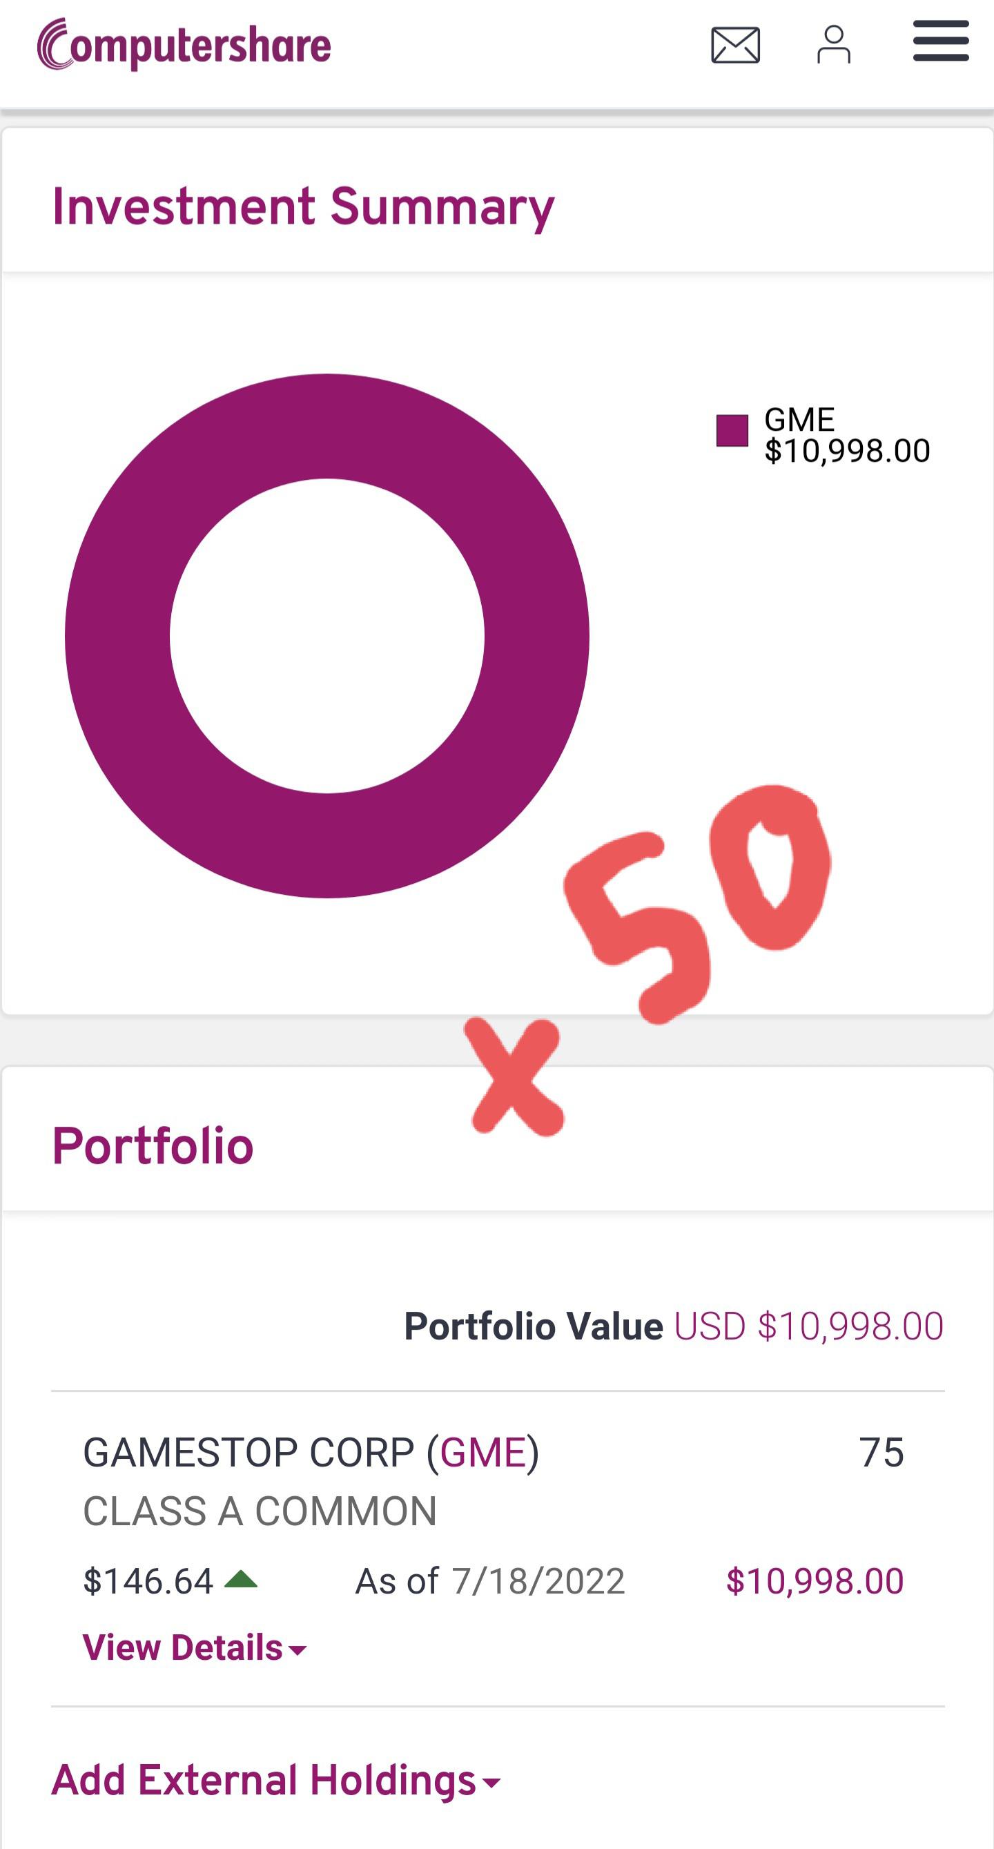
Task: Click the $10,998.00 holding value
Action: [x=815, y=1580]
